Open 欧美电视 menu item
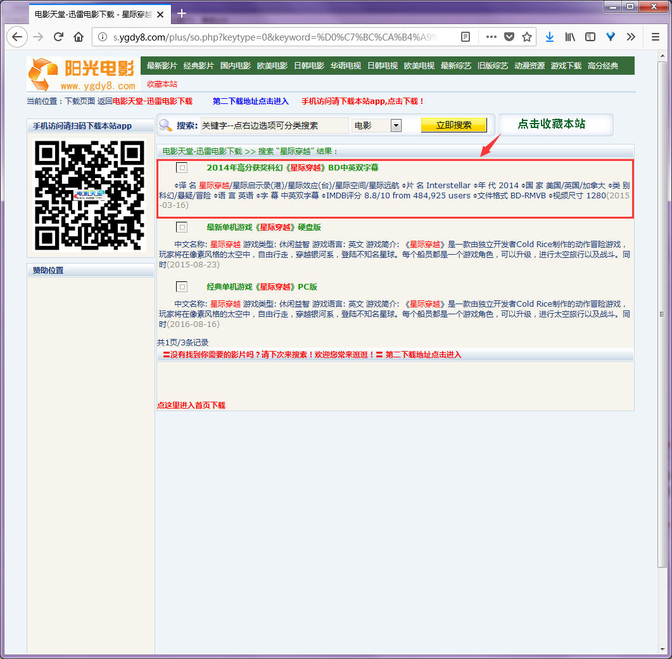 pos(419,66)
